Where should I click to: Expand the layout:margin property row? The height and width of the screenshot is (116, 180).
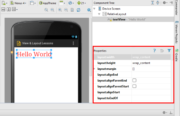click(94, 69)
